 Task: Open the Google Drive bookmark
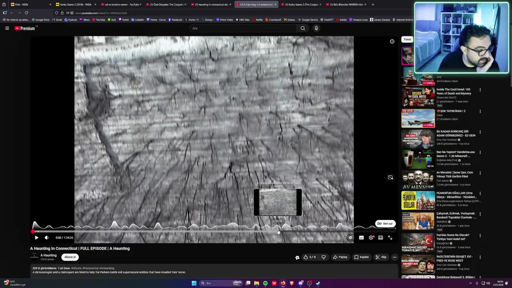(40, 20)
